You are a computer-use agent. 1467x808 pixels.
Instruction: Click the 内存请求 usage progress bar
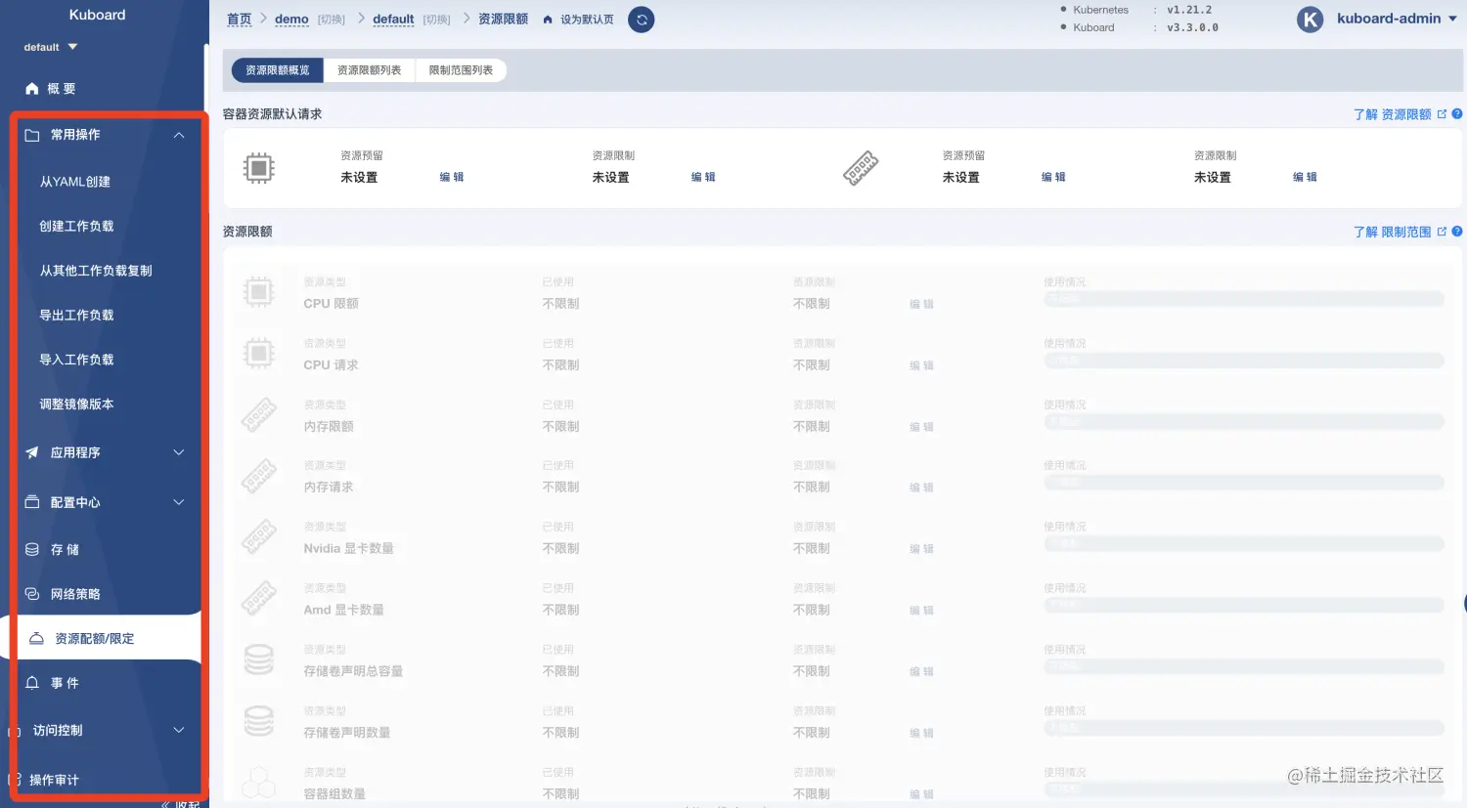pos(1244,483)
